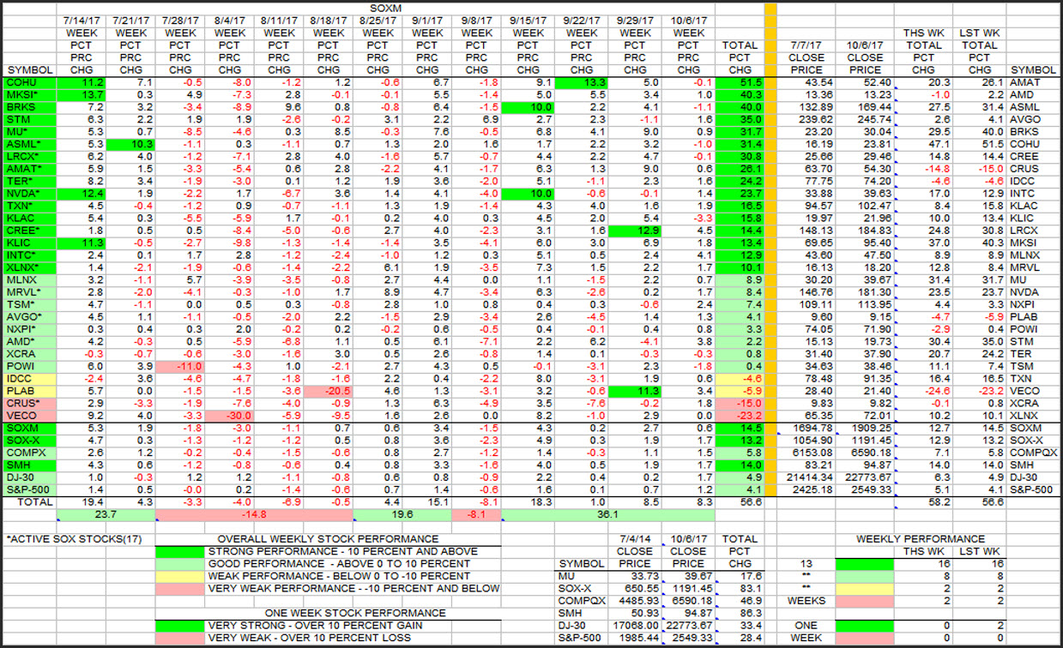
Task: Click the "GOOD PERFORMANCE - ABOVE 0 TO 10 PERCENT" label
Action: (x=341, y=564)
